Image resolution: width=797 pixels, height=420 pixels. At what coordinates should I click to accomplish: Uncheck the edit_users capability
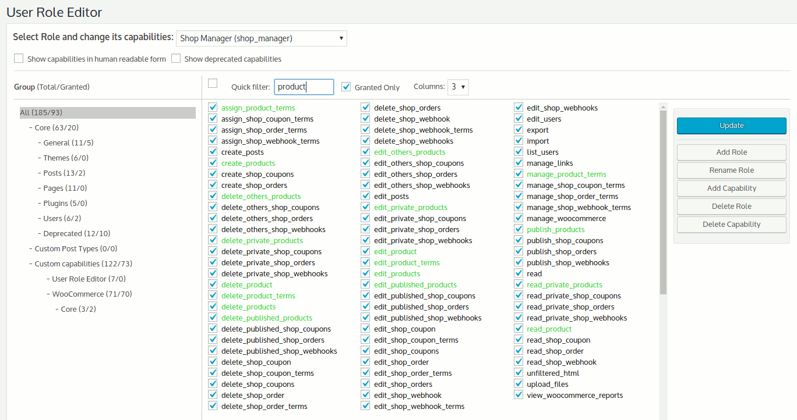point(518,119)
